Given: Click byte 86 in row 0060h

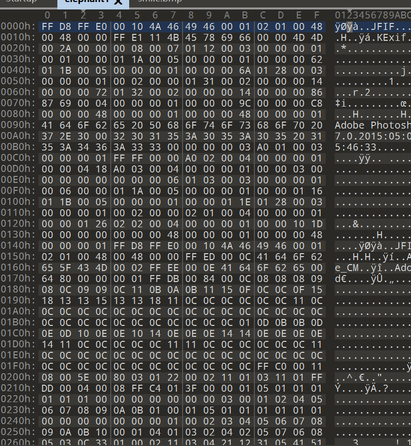Looking at the screenshot, I should point(317,93).
